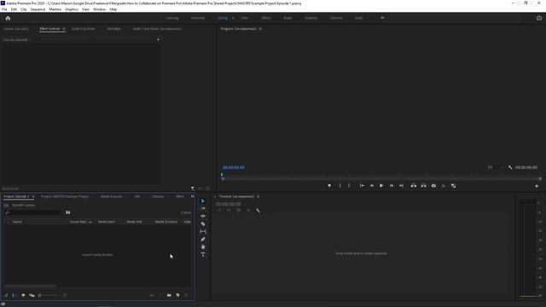
Task: Click filter icon in Effect Controls footer
Action: click(x=193, y=188)
